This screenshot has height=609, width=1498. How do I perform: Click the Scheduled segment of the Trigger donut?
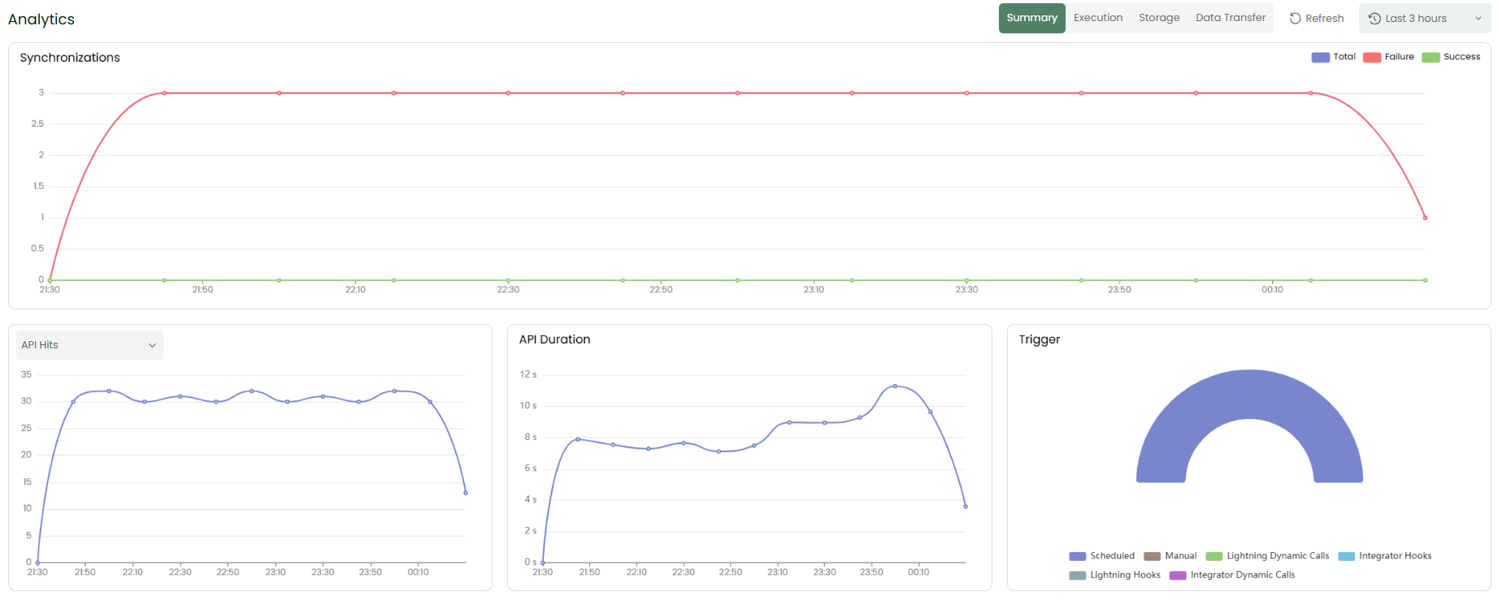(x=1249, y=394)
